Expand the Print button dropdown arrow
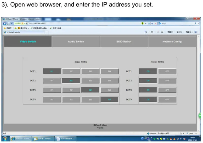This screenshot has width=203, height=143. click(165, 32)
